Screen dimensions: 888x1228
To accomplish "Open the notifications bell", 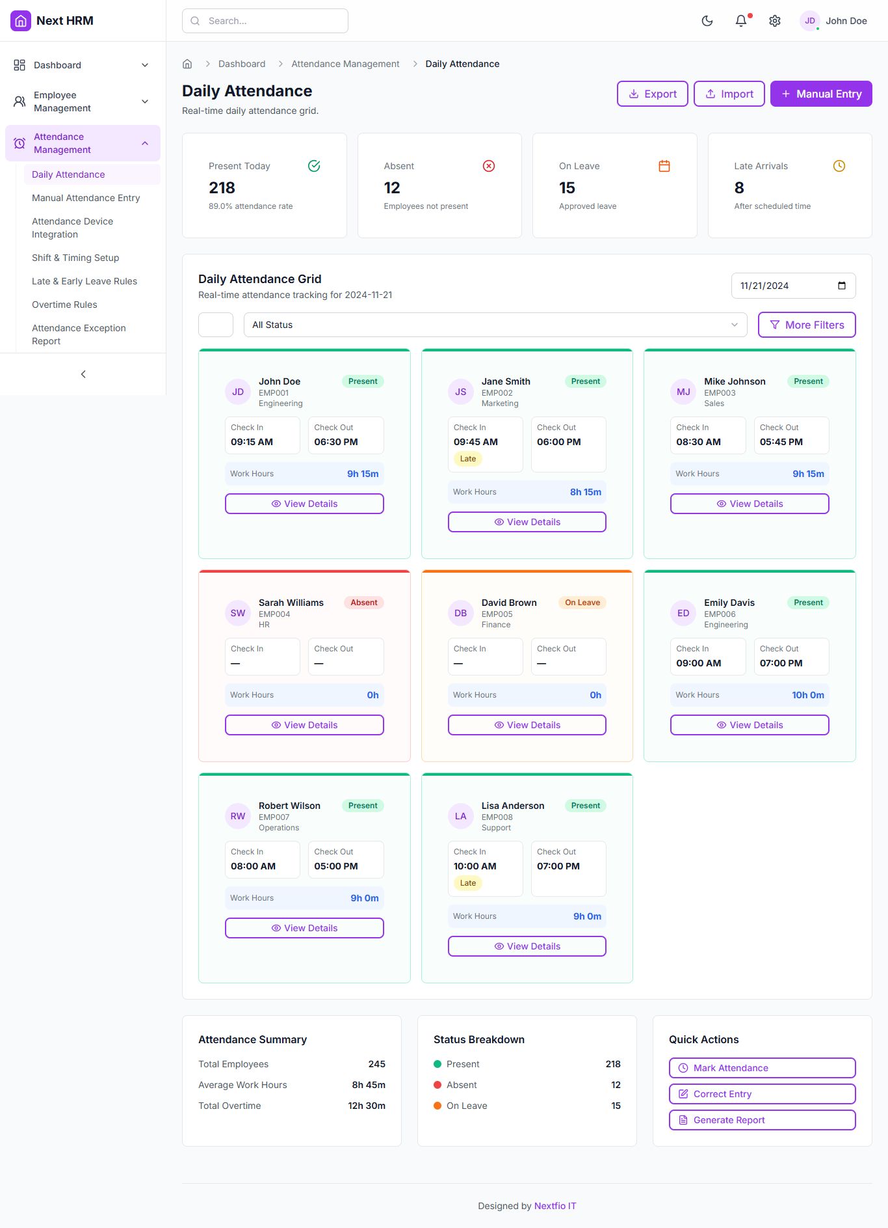I will pyautogui.click(x=741, y=21).
